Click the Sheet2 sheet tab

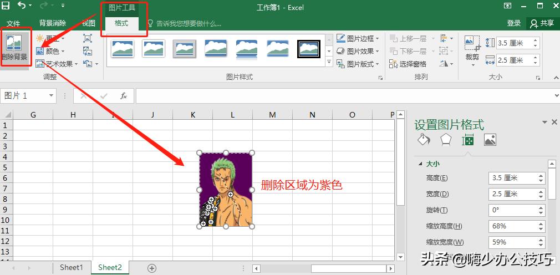coord(110,267)
